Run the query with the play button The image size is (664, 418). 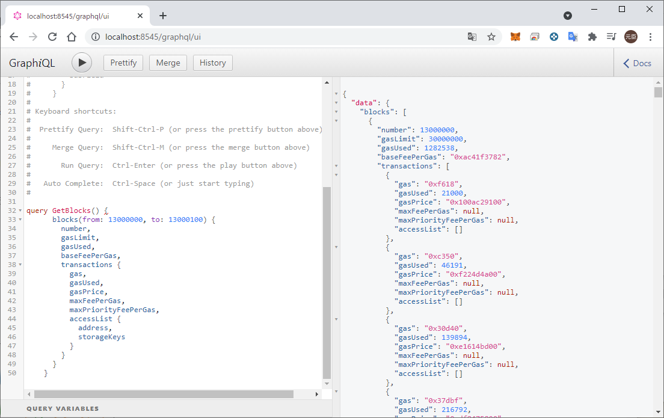pos(82,63)
